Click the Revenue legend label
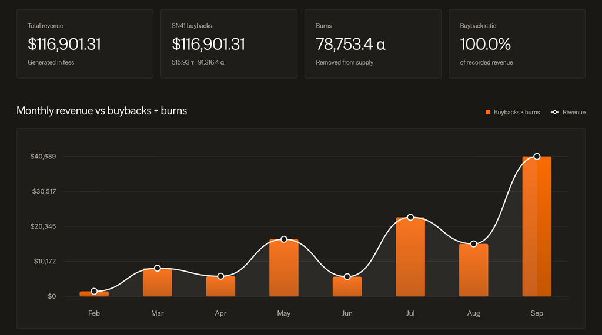This screenshot has height=335, width=602. tap(574, 112)
